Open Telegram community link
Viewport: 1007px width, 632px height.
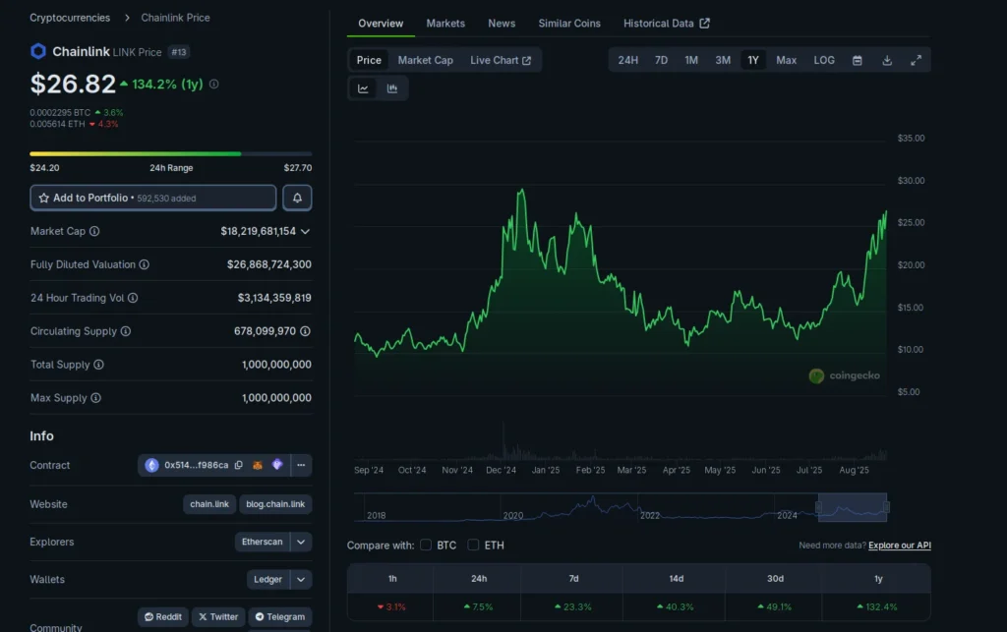[280, 616]
